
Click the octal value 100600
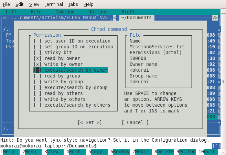click(138, 58)
